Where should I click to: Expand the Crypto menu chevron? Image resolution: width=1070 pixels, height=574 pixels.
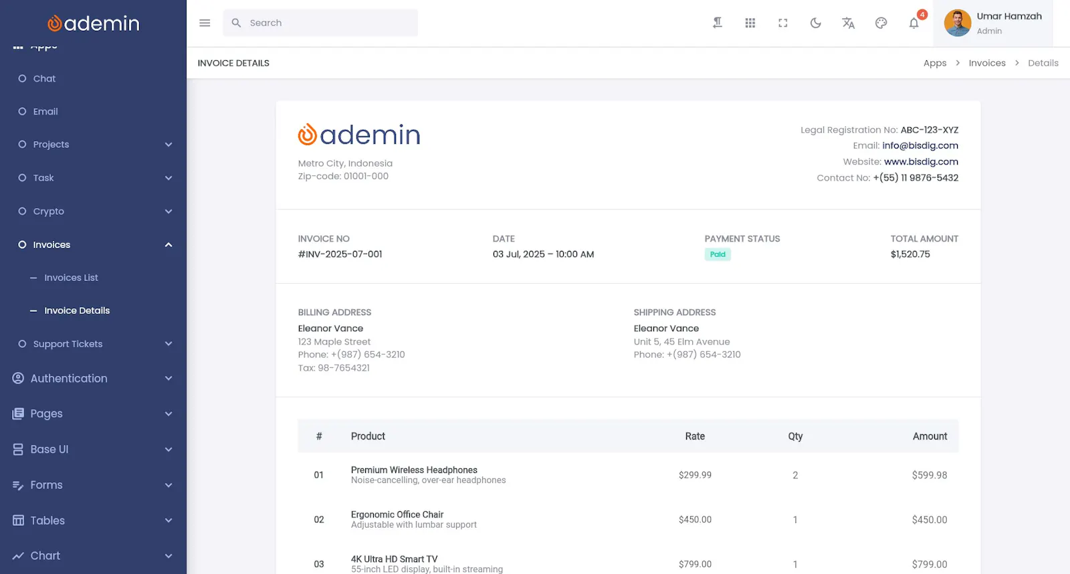point(169,211)
